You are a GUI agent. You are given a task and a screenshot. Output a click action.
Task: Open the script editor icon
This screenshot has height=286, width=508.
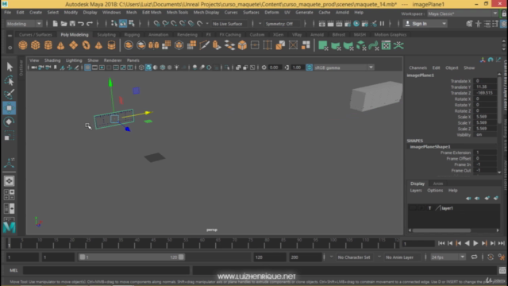(502, 270)
